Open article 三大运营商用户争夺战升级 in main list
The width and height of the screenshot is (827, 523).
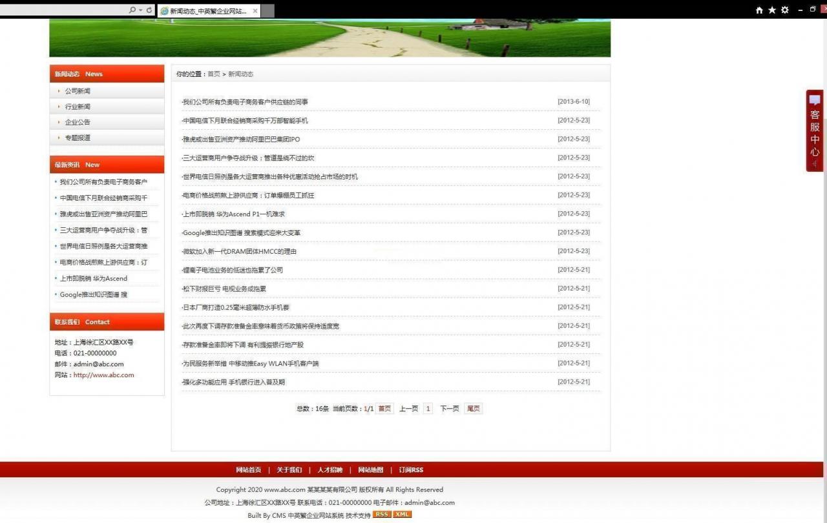[x=249, y=158]
